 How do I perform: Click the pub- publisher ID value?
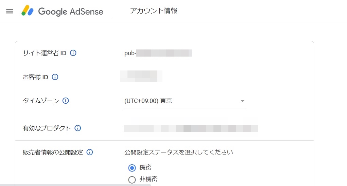tap(158, 53)
